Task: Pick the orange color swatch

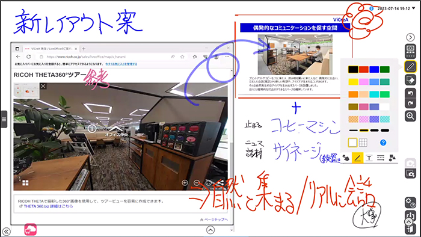Action: [x=354, y=94]
